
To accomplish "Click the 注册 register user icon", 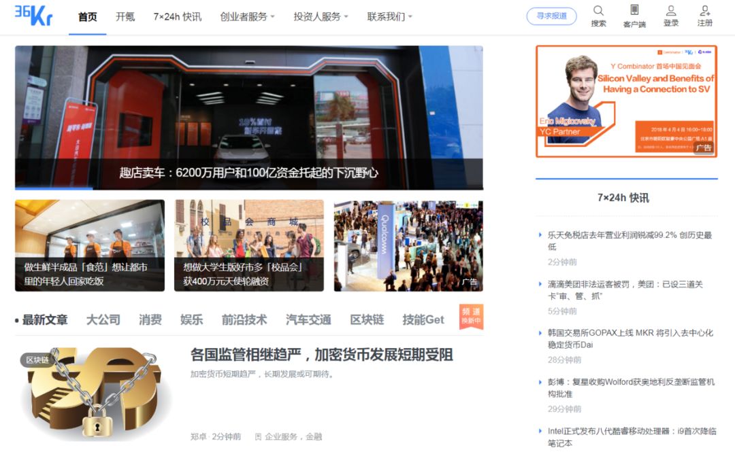I will click(x=705, y=11).
